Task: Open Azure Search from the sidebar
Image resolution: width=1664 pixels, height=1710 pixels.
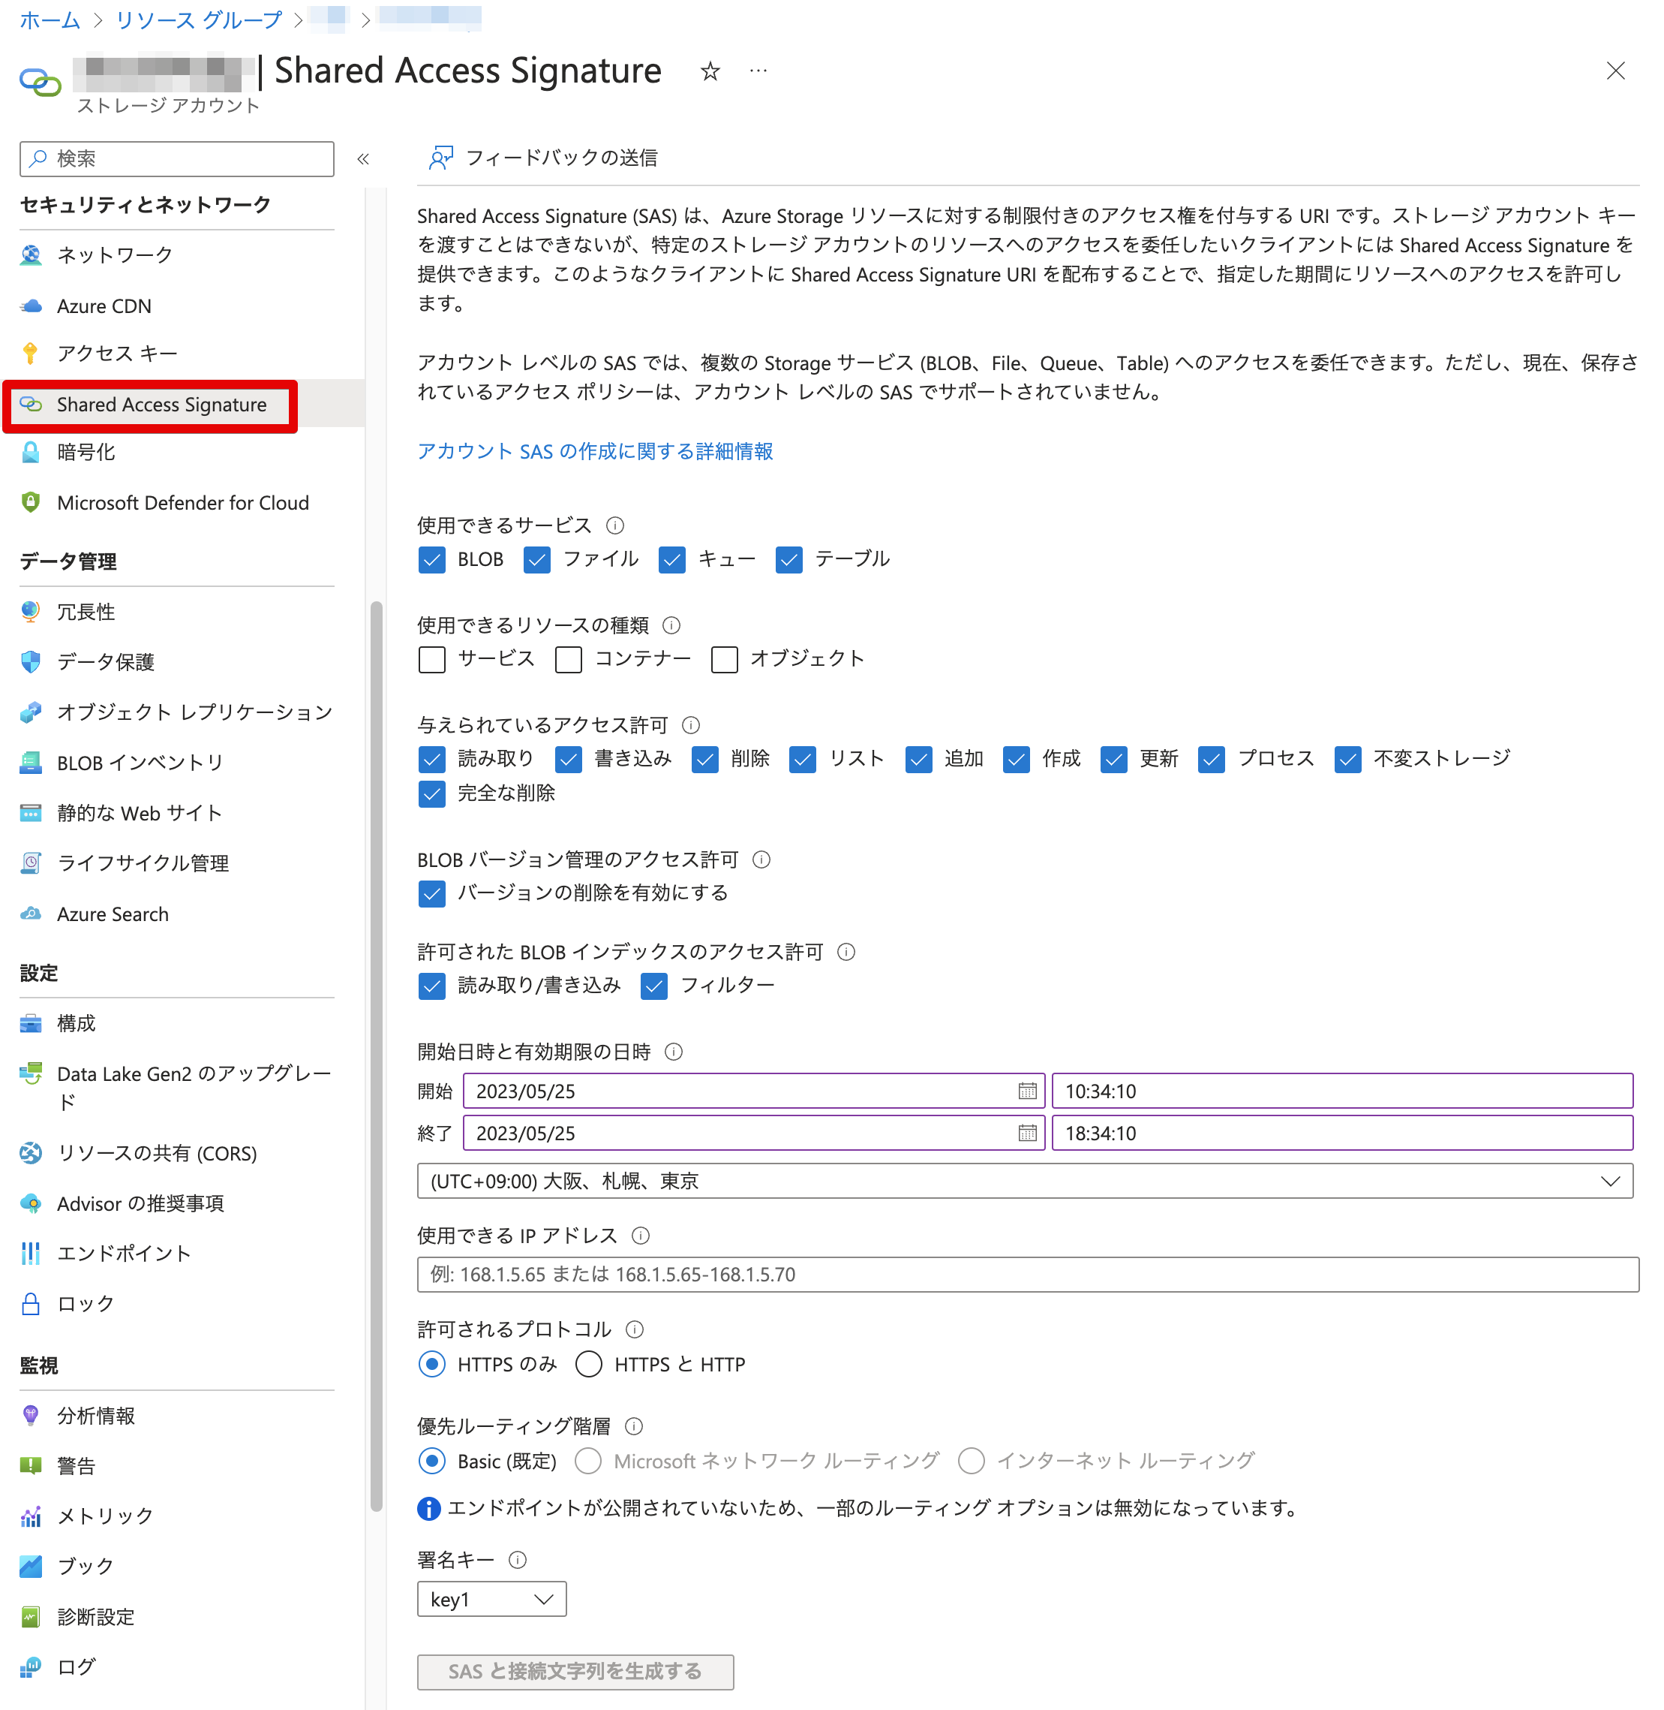Action: tap(113, 914)
